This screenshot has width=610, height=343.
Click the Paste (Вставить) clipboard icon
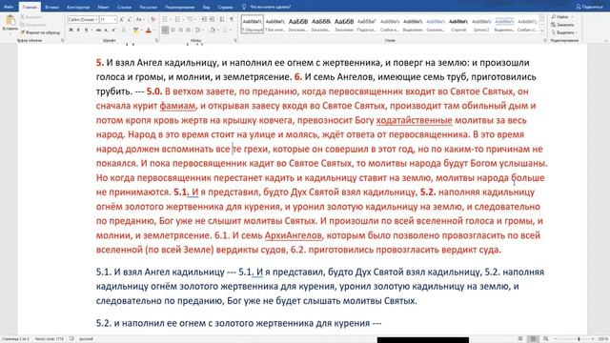10,20
